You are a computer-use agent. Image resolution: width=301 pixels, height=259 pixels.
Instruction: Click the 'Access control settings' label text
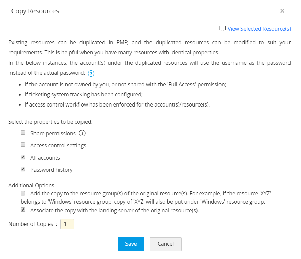pos(58,145)
